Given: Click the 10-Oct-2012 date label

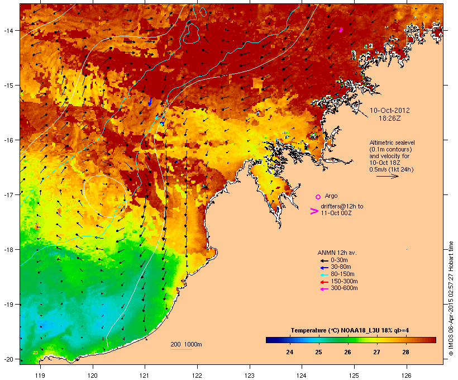Looking at the screenshot, I should click(390, 111).
